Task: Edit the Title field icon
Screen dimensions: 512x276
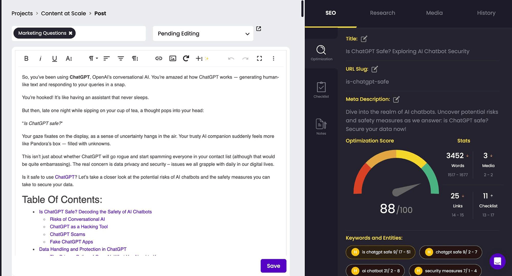Action: coord(364,39)
